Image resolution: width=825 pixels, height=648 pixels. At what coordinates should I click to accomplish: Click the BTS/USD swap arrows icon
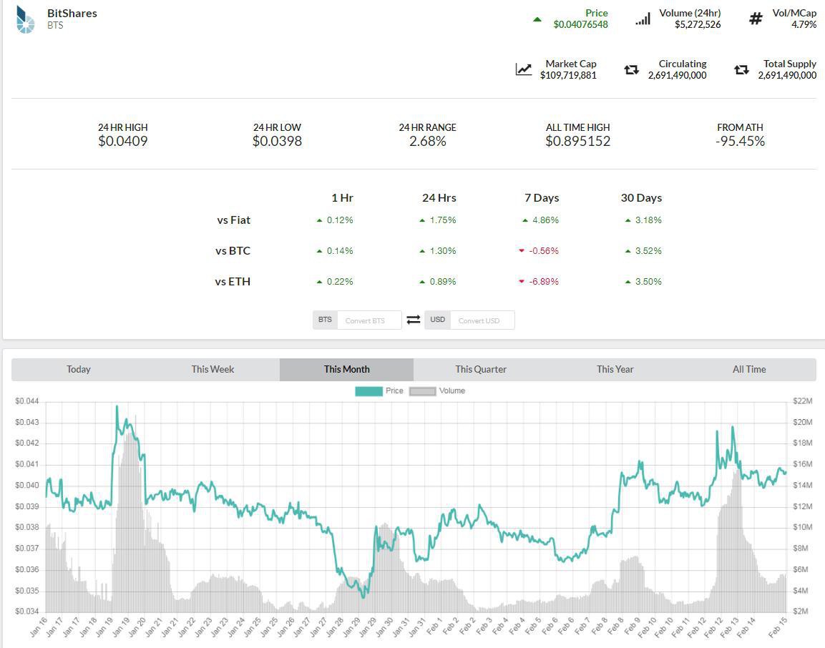click(x=414, y=320)
